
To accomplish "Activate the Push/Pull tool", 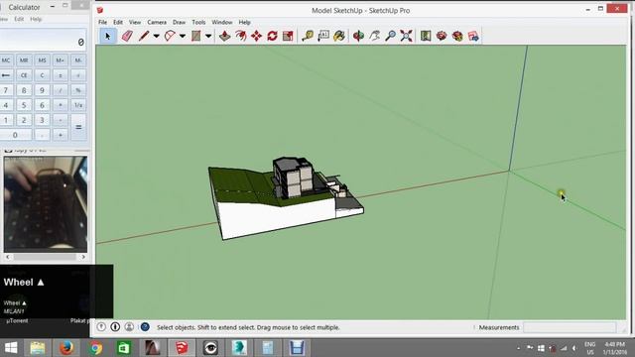I will point(225,36).
